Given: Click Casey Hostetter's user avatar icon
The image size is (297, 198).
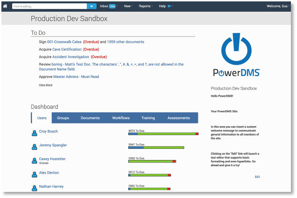Looking at the screenshot, I should (x=34, y=160).
